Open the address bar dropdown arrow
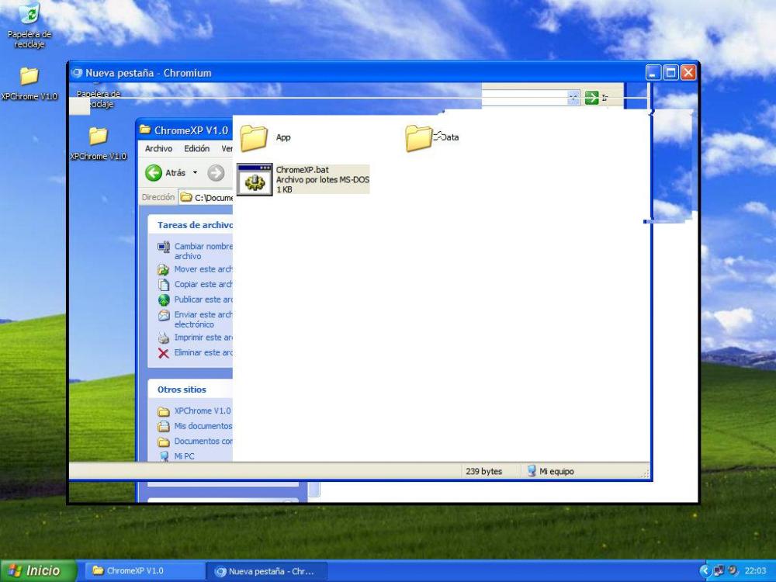Screen dimensions: 776x582 [x=573, y=98]
